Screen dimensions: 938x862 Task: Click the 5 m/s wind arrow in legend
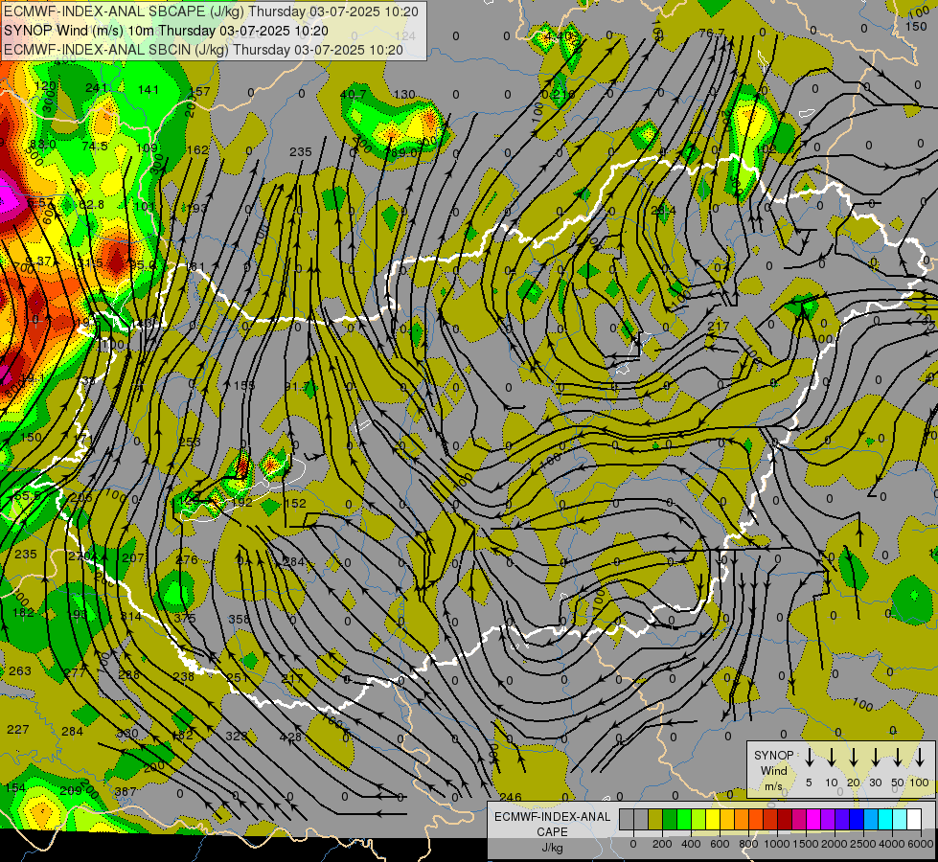pos(809,758)
